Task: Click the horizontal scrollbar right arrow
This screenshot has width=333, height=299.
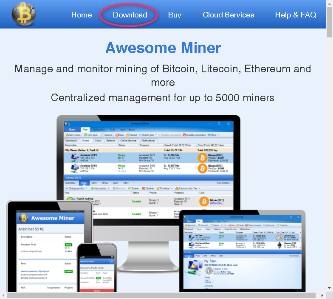Action: tap(322, 295)
